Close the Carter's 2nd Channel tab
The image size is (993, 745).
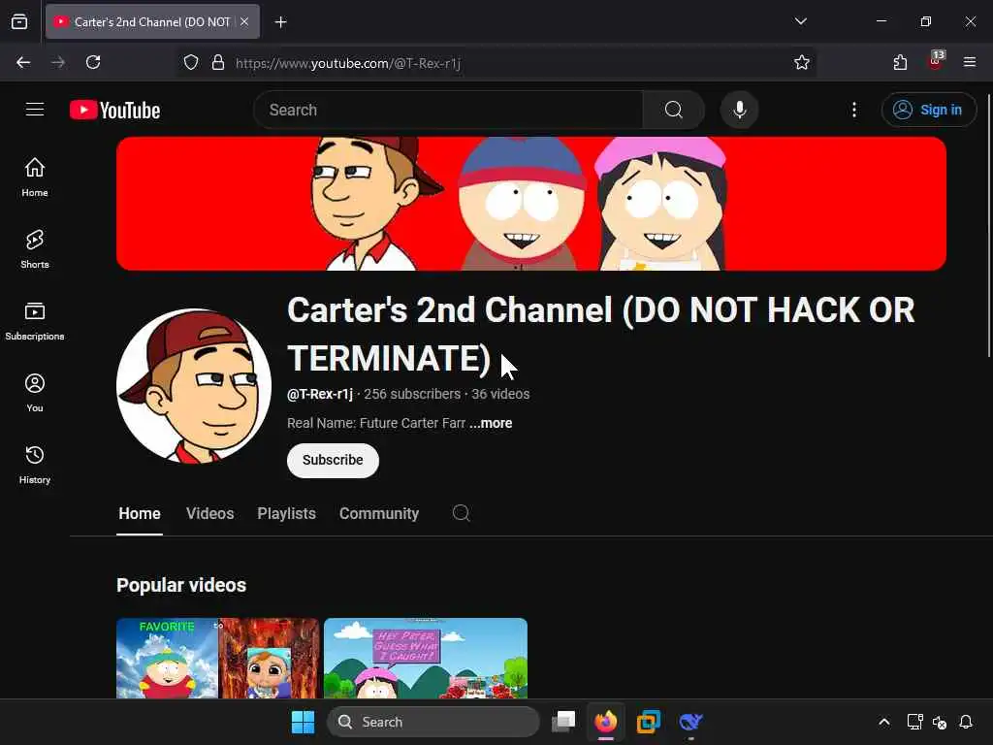coord(244,21)
